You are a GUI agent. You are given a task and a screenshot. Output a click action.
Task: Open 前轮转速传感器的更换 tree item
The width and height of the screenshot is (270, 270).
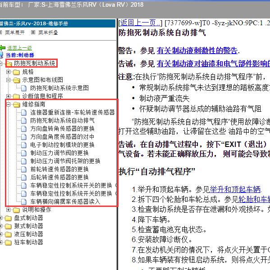[x=59, y=169]
